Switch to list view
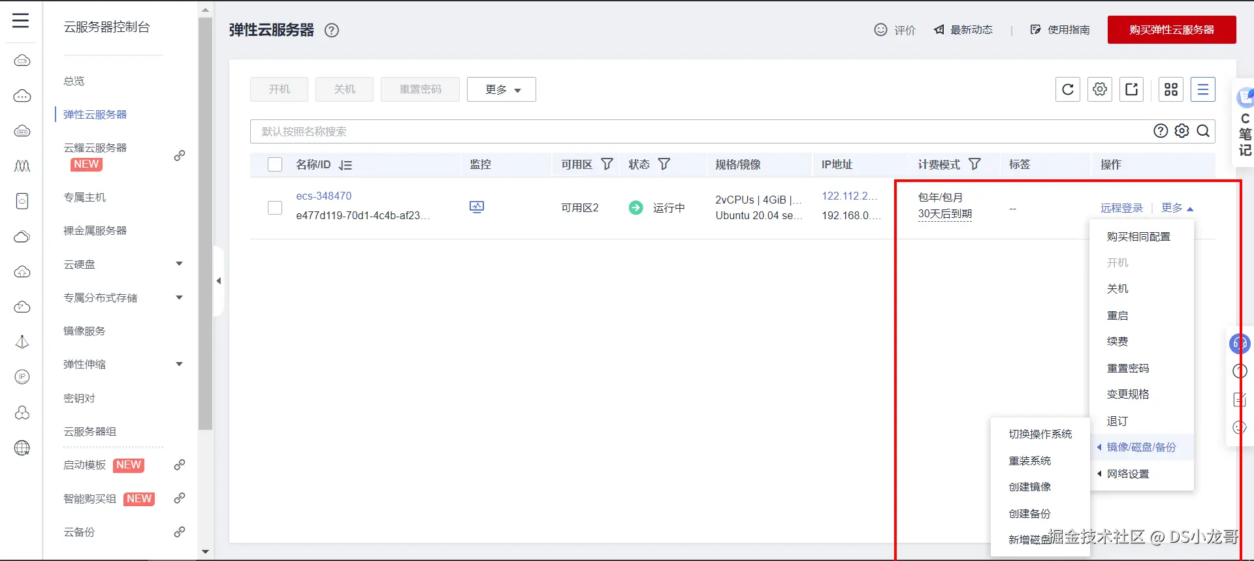The width and height of the screenshot is (1254, 561). [x=1203, y=89]
